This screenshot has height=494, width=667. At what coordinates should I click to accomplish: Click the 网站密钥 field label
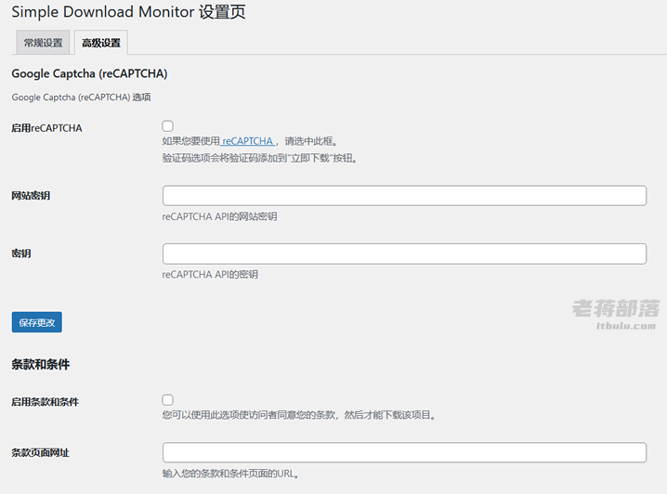[31, 196]
